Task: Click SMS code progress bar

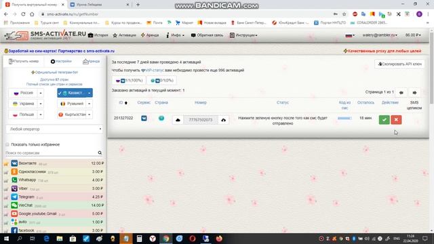Action: pos(344,118)
